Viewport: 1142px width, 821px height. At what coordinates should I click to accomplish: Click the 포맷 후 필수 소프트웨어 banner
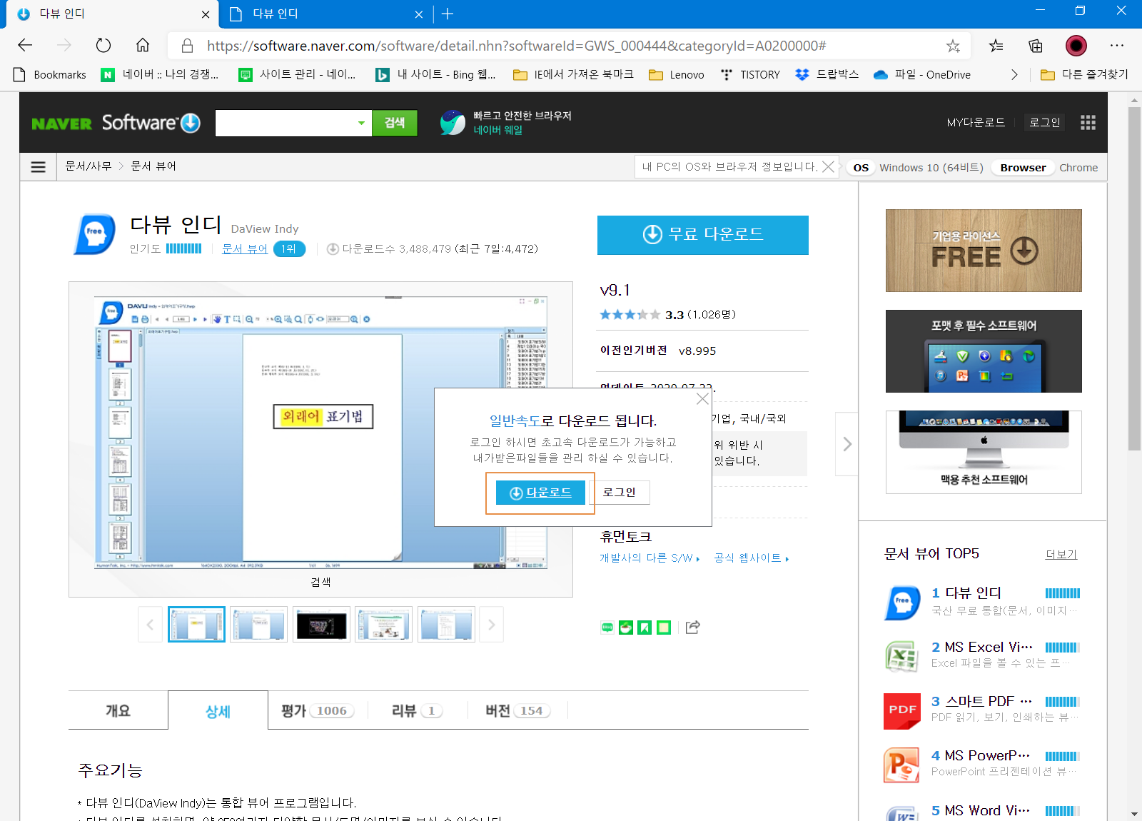984,351
